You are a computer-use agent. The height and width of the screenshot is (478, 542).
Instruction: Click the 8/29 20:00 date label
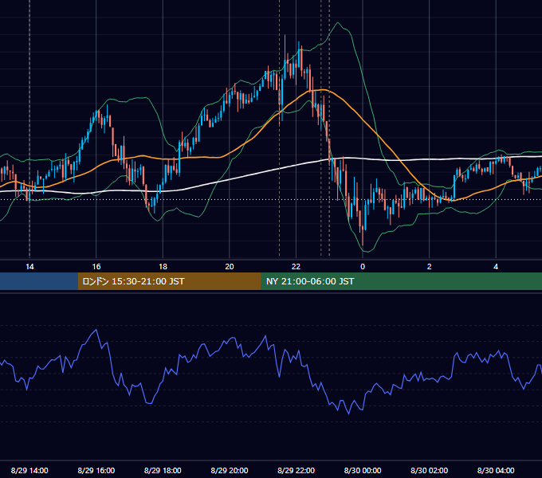(230, 470)
